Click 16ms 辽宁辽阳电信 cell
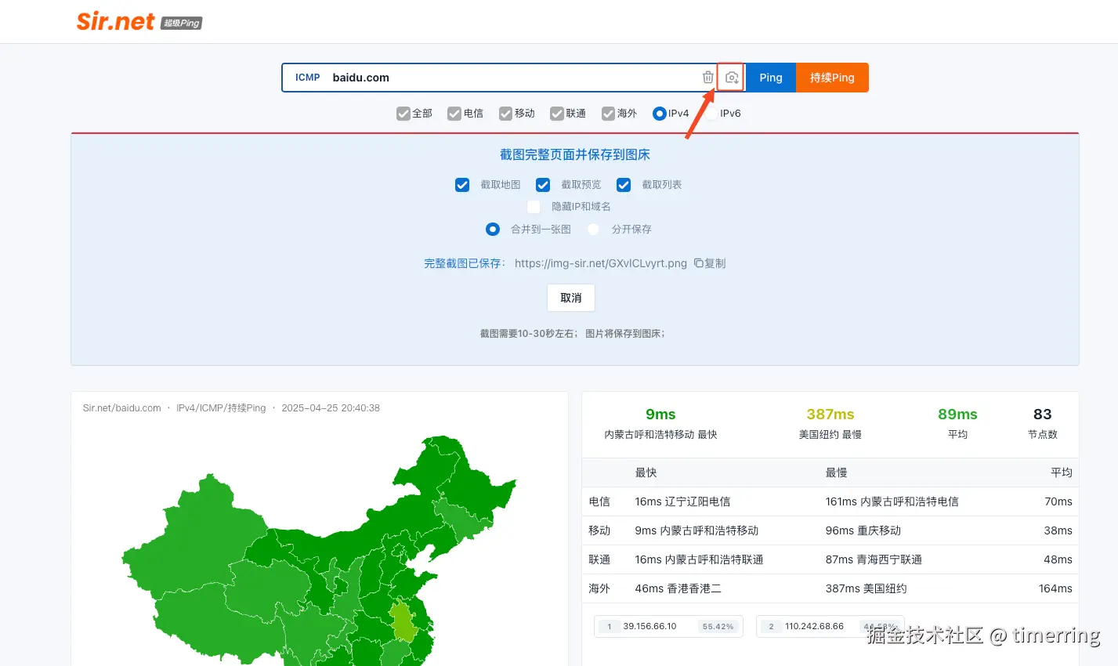Viewport: 1118px width, 666px height. pyautogui.click(x=682, y=501)
